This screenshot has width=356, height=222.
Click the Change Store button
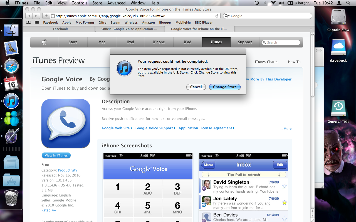[225, 87]
